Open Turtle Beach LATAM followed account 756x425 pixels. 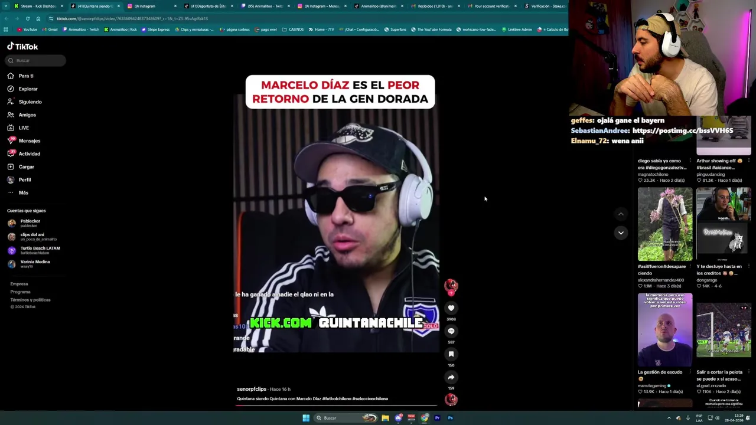34,250
